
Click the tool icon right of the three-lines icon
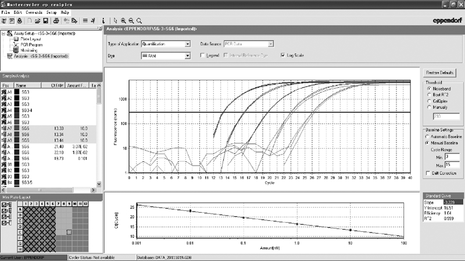(93, 21)
